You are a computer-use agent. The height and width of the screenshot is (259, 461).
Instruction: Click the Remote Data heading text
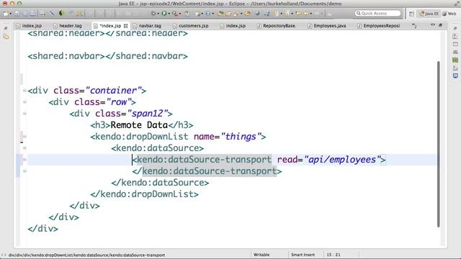[139, 125]
